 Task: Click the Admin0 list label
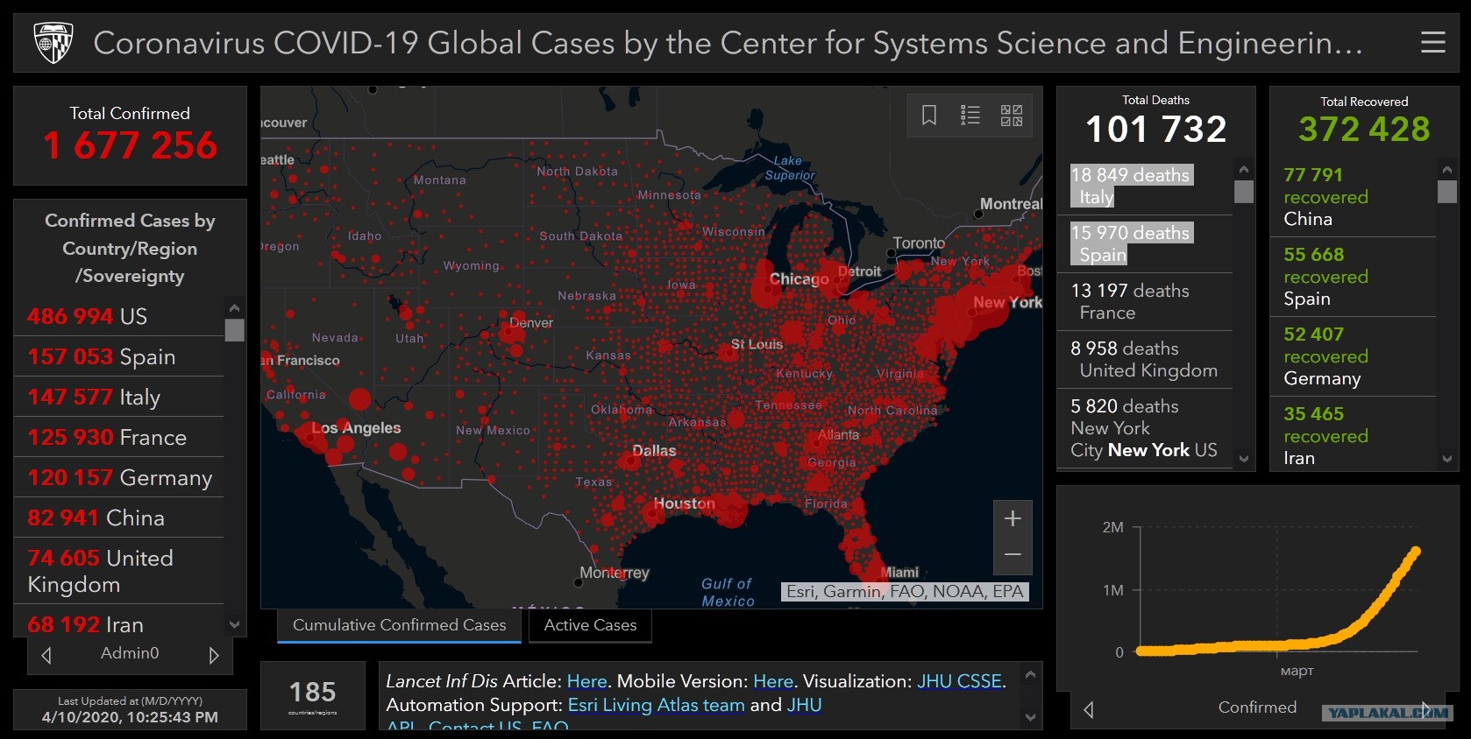pyautogui.click(x=130, y=653)
